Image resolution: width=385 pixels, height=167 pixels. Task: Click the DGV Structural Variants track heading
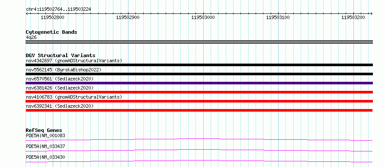61,55
